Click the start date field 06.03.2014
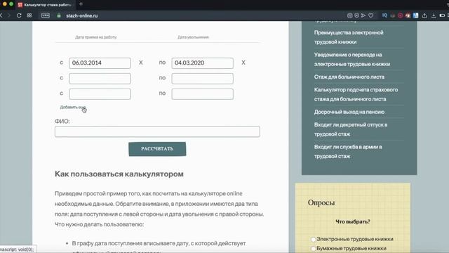 point(100,63)
